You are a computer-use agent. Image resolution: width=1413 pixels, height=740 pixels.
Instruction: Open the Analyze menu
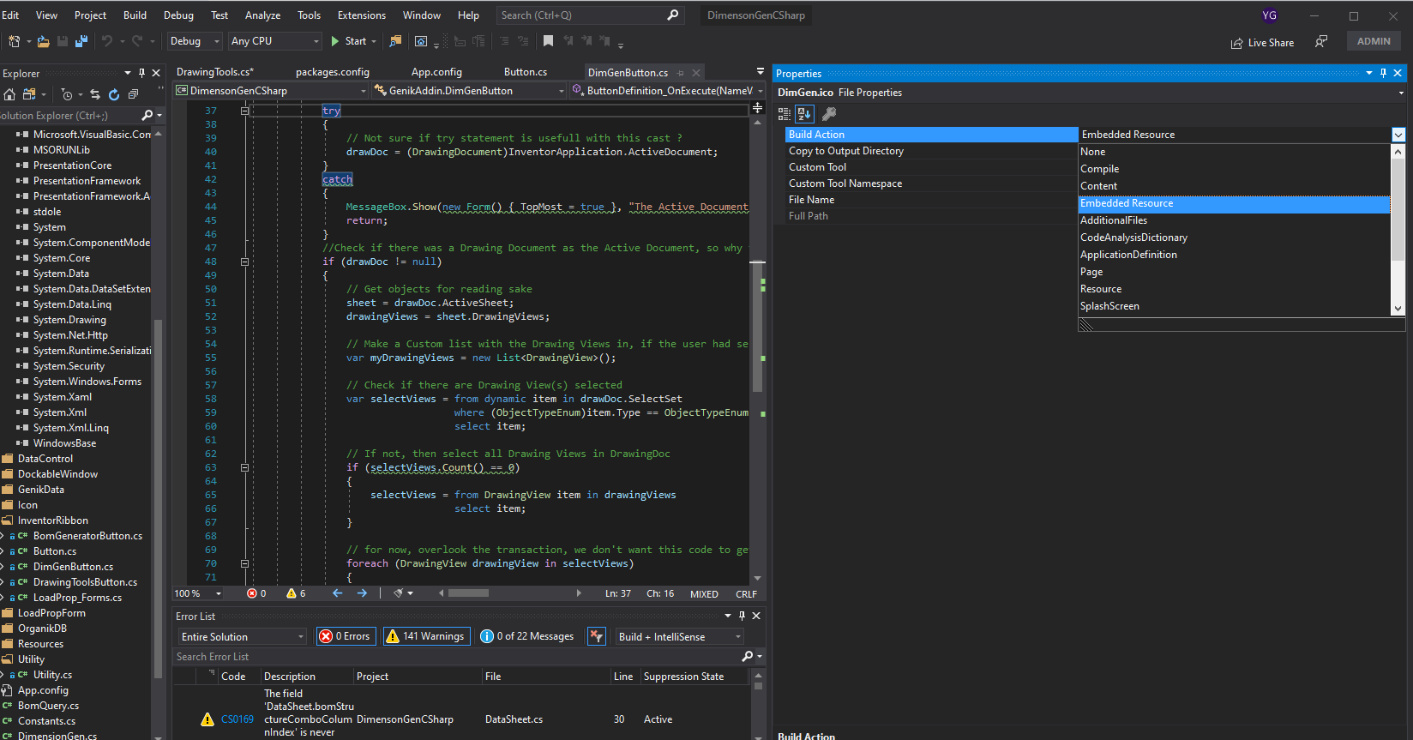pos(262,15)
